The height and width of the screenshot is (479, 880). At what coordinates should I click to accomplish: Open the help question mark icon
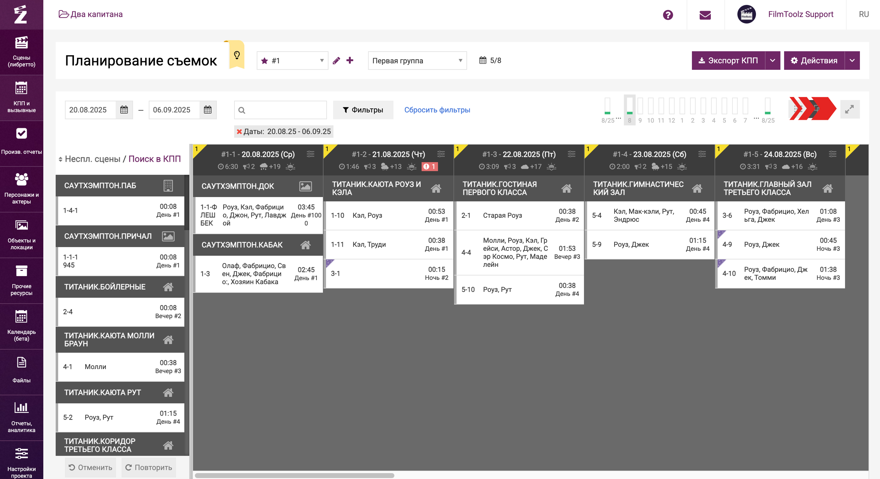(668, 15)
